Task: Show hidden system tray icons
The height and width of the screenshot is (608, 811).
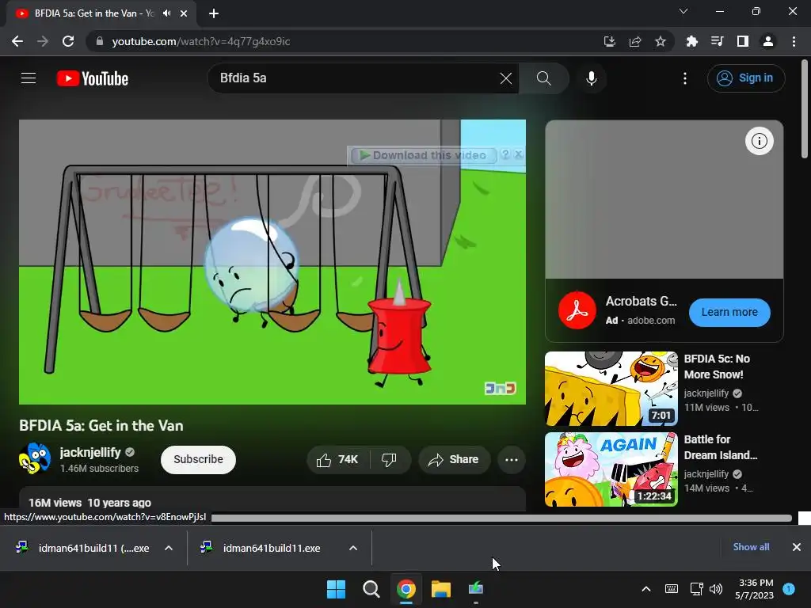Action: (x=646, y=589)
